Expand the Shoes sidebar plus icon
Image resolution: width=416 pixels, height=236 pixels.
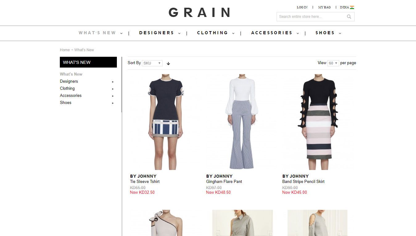pos(113,103)
